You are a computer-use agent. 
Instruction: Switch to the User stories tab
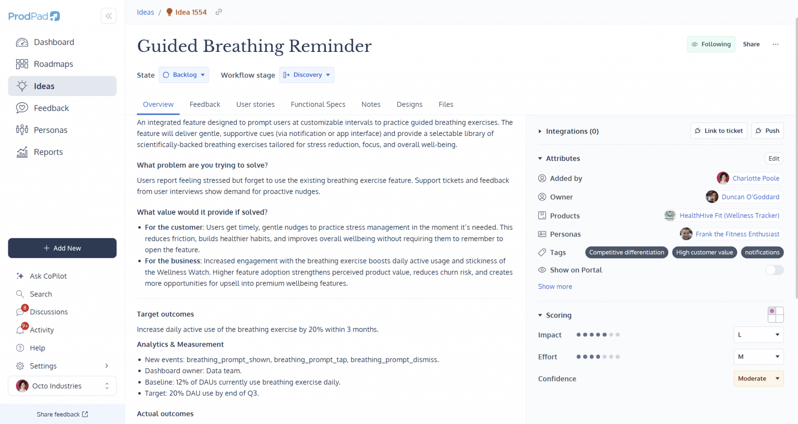(255, 104)
